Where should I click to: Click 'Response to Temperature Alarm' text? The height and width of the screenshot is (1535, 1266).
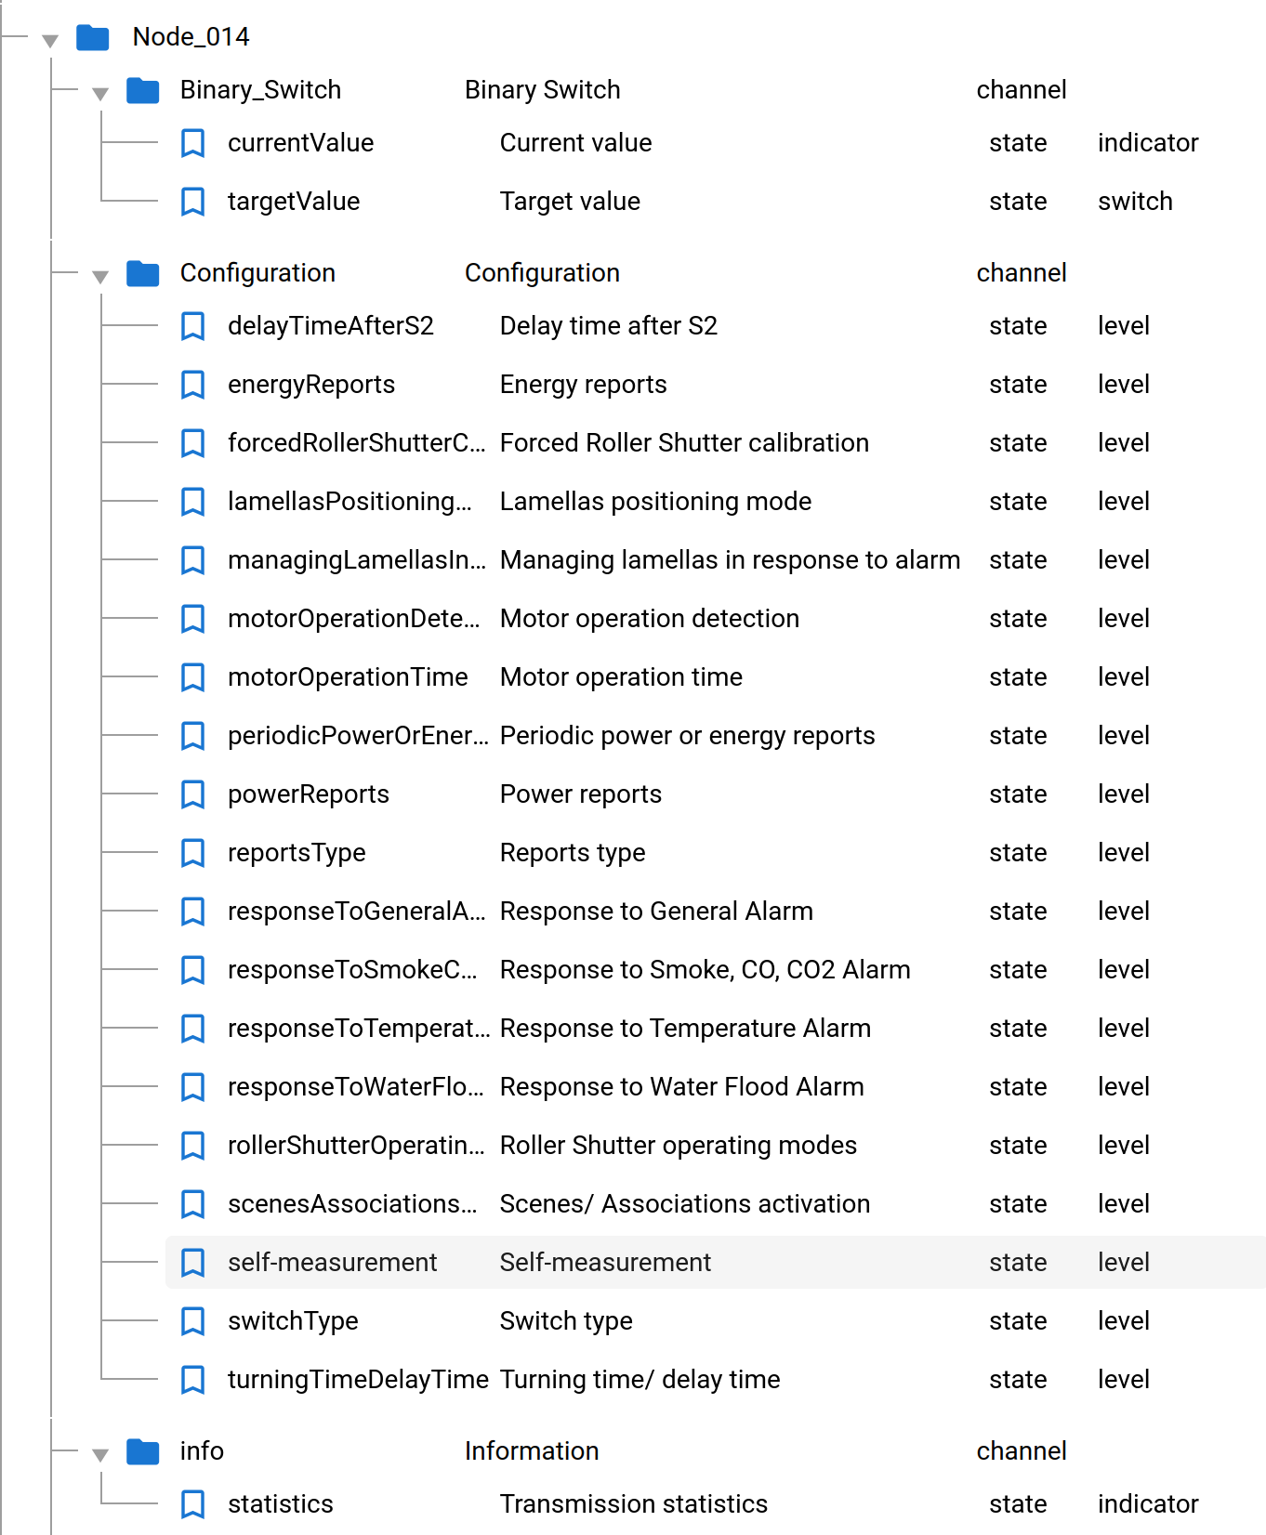click(x=686, y=1029)
